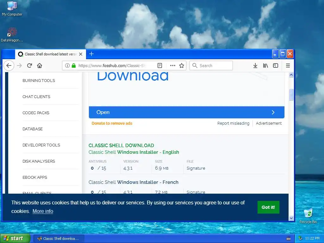The width and height of the screenshot is (324, 243).
Task: Open the Firefox hamburger menu
Action: pyautogui.click(x=288, y=65)
